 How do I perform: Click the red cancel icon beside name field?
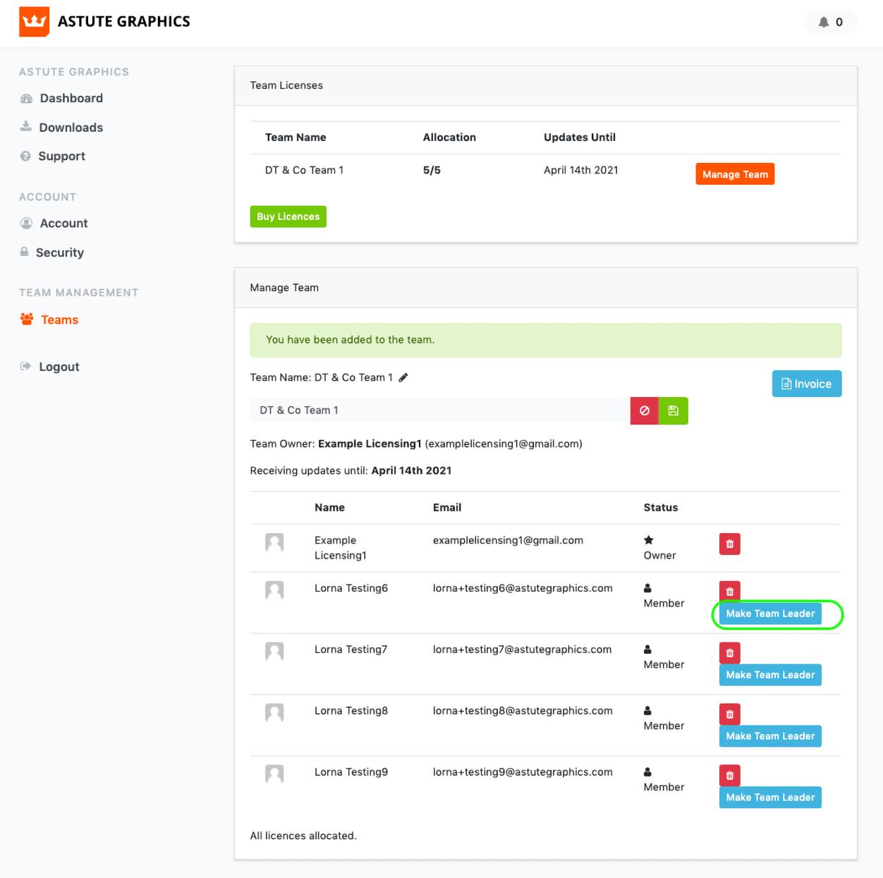(x=644, y=410)
